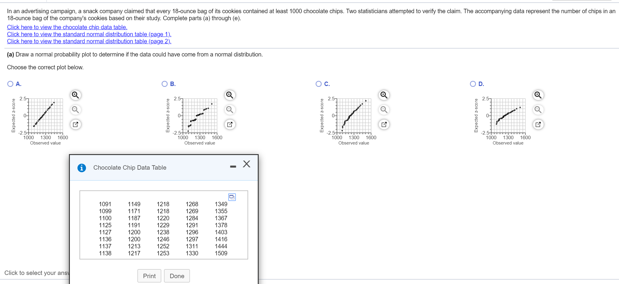Zoom in on plot B
619x284 pixels.
230,95
